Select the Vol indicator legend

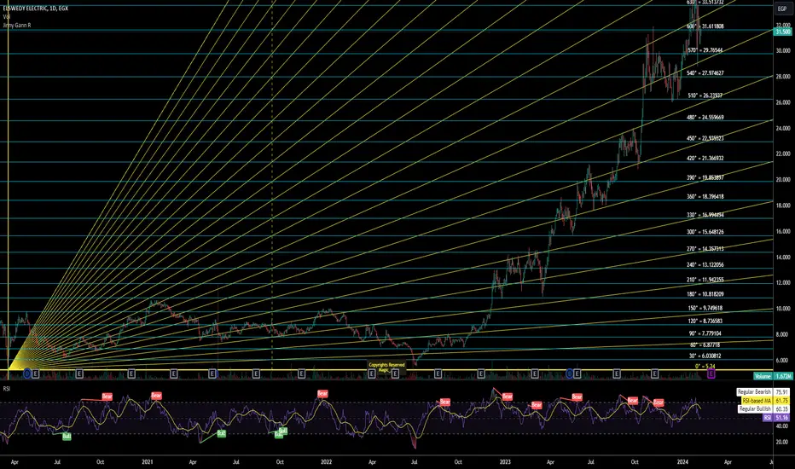coord(6,17)
